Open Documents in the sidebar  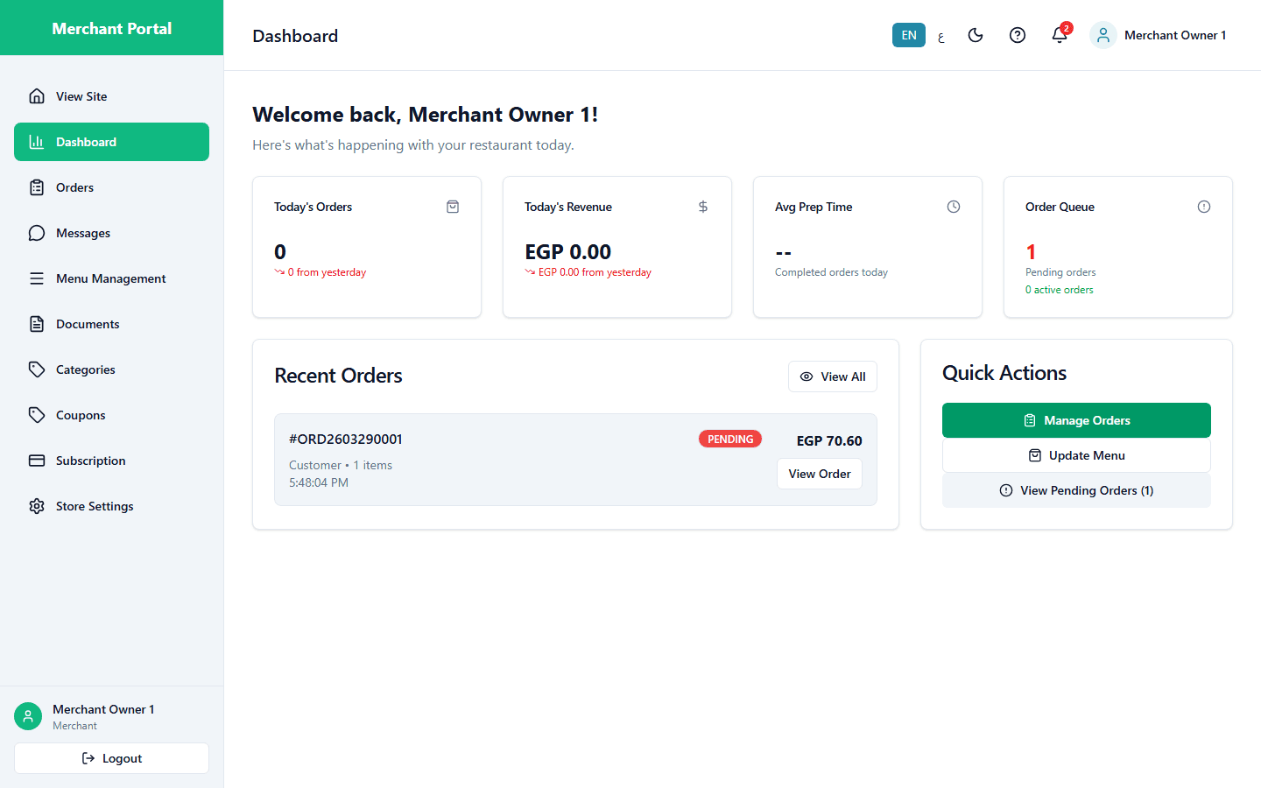111,324
